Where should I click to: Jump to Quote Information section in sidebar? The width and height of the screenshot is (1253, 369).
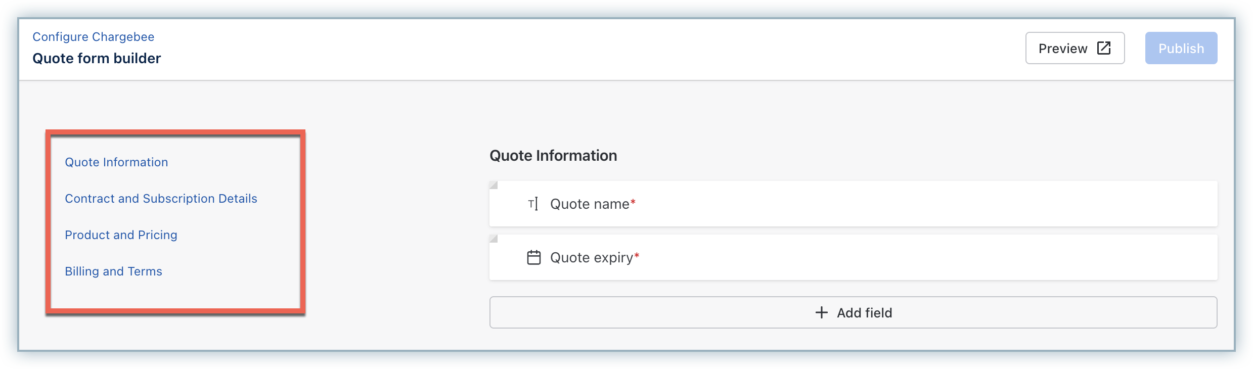[116, 162]
